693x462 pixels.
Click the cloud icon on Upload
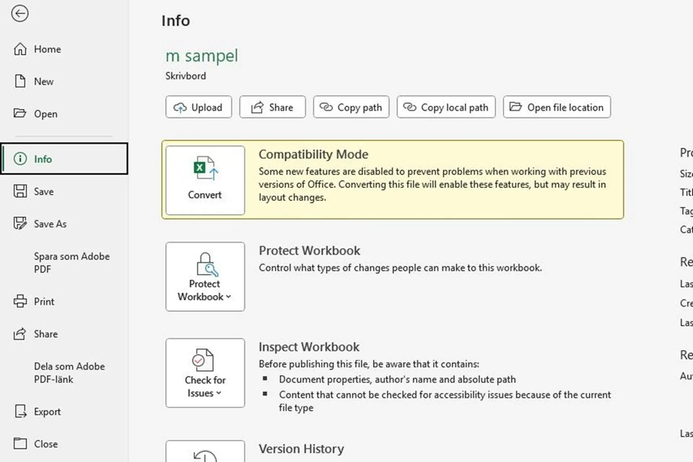(180, 108)
